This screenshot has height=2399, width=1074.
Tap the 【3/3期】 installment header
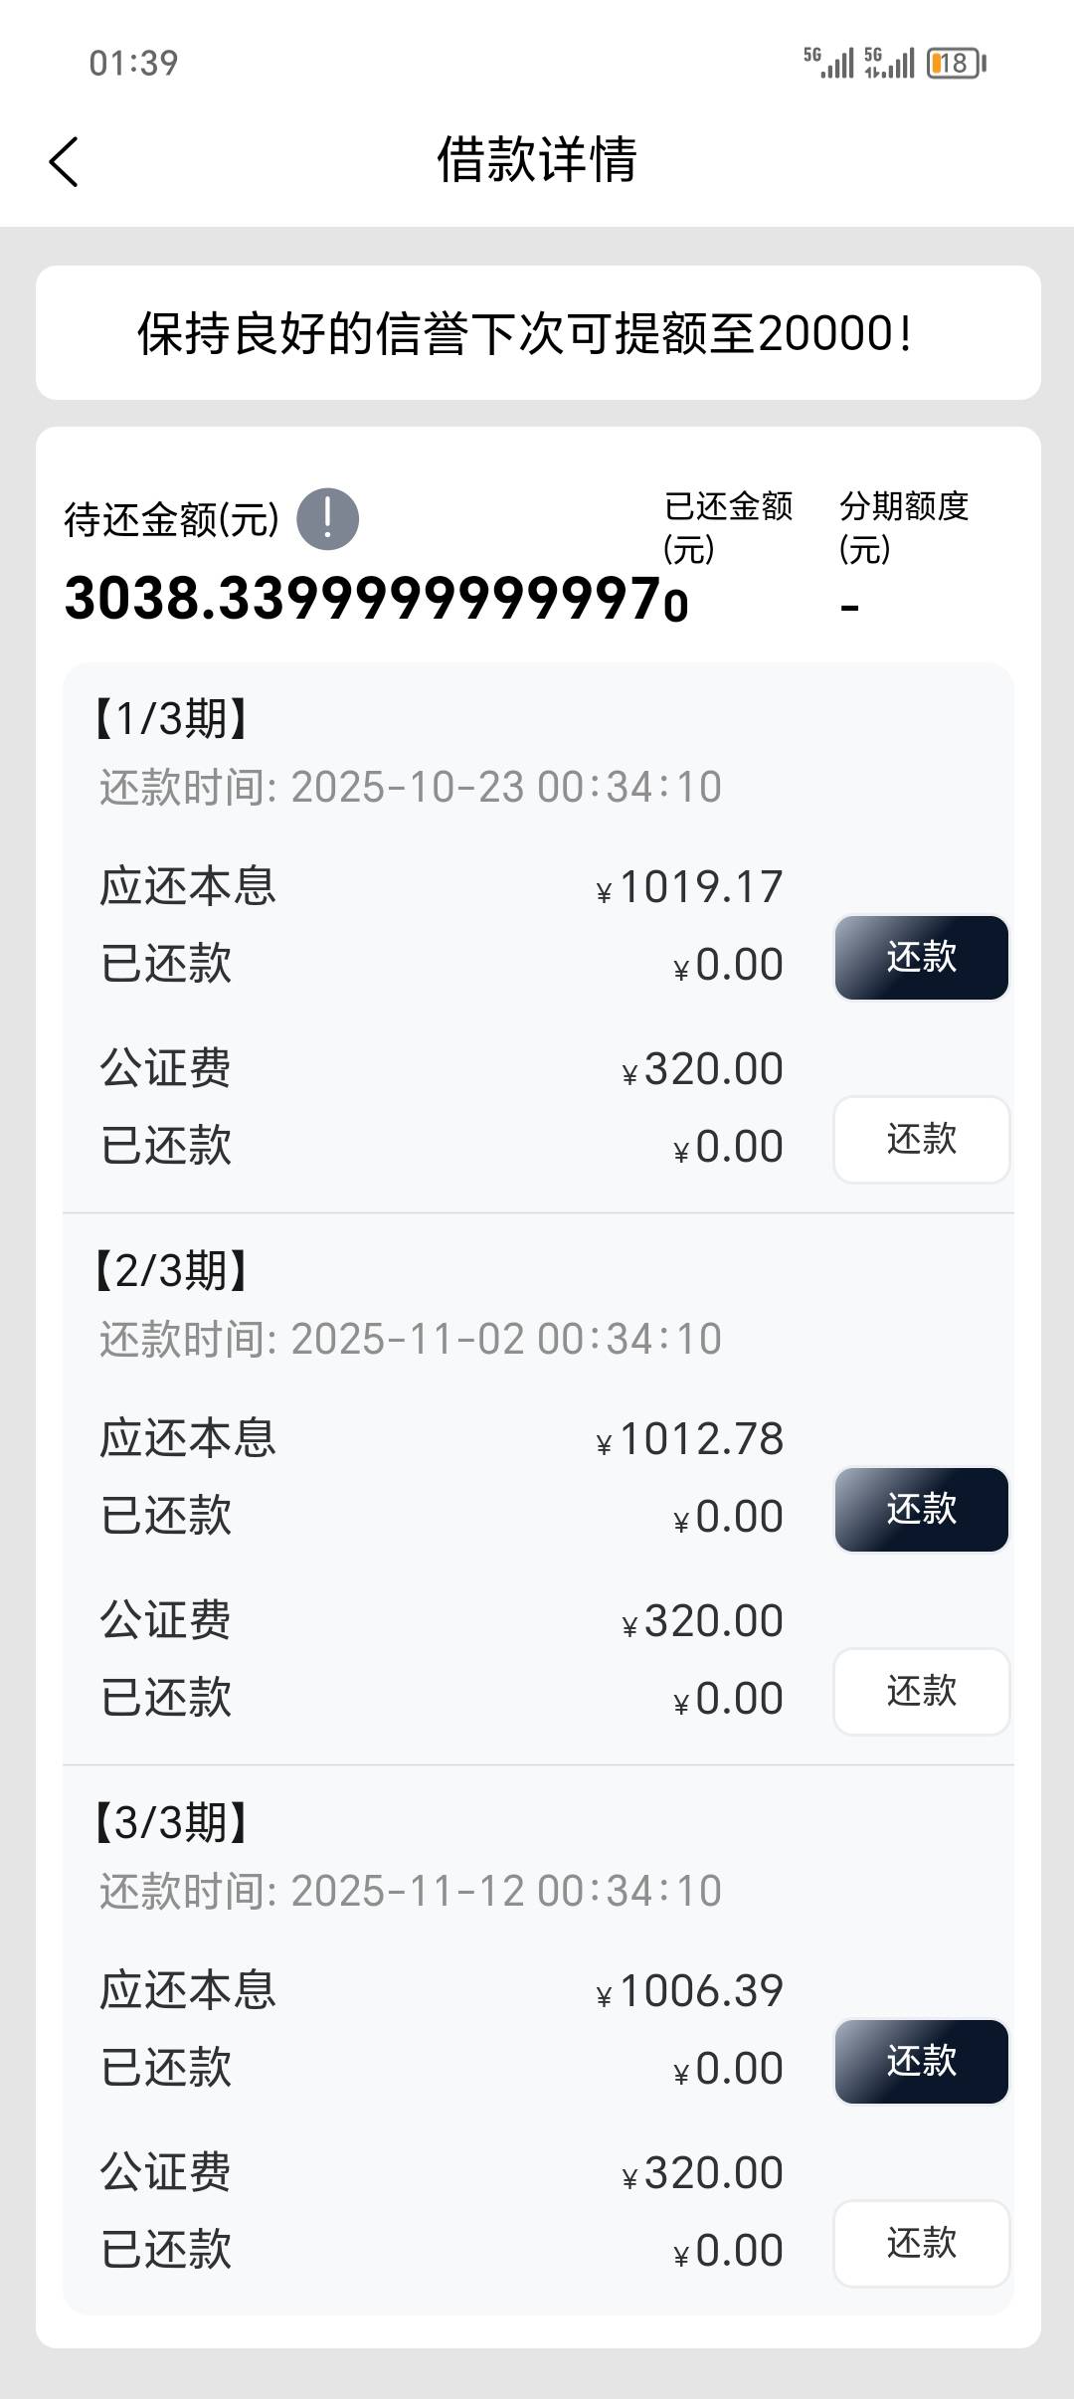pos(171,1822)
